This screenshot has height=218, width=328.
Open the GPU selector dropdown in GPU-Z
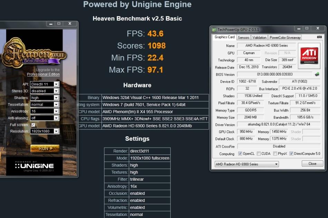pyautogui.click(x=247, y=164)
